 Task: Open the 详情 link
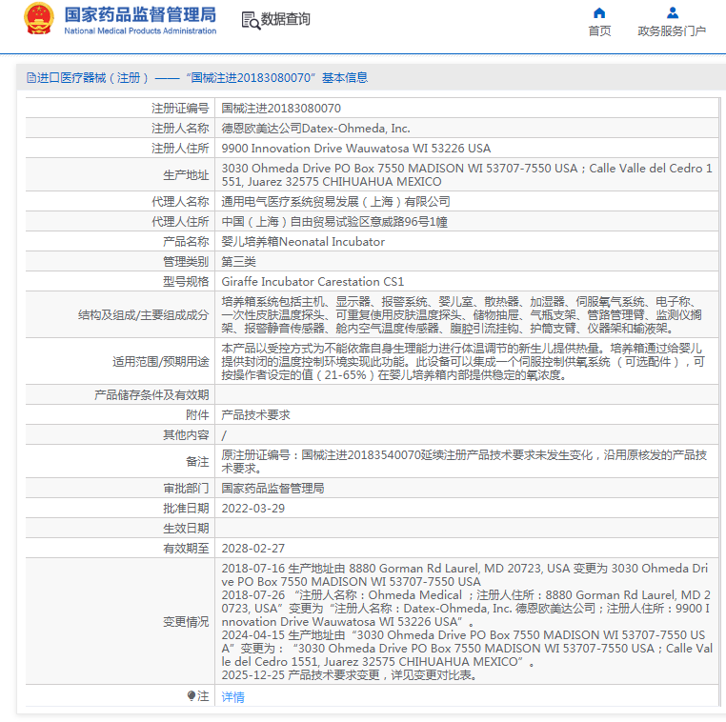point(232,696)
